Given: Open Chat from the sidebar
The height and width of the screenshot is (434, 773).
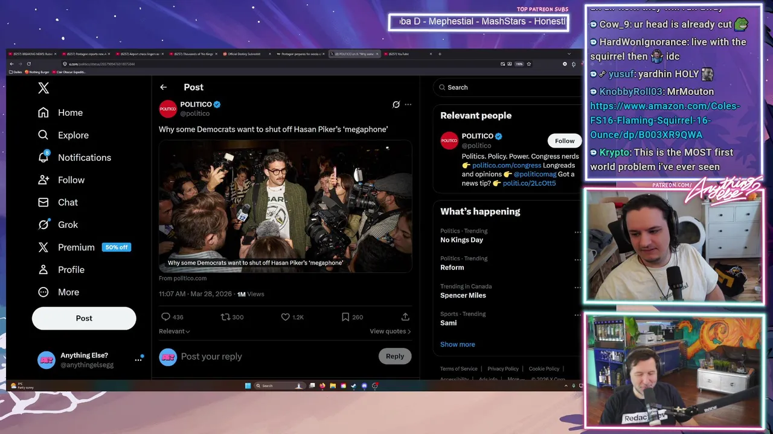Looking at the screenshot, I should pos(57,202).
